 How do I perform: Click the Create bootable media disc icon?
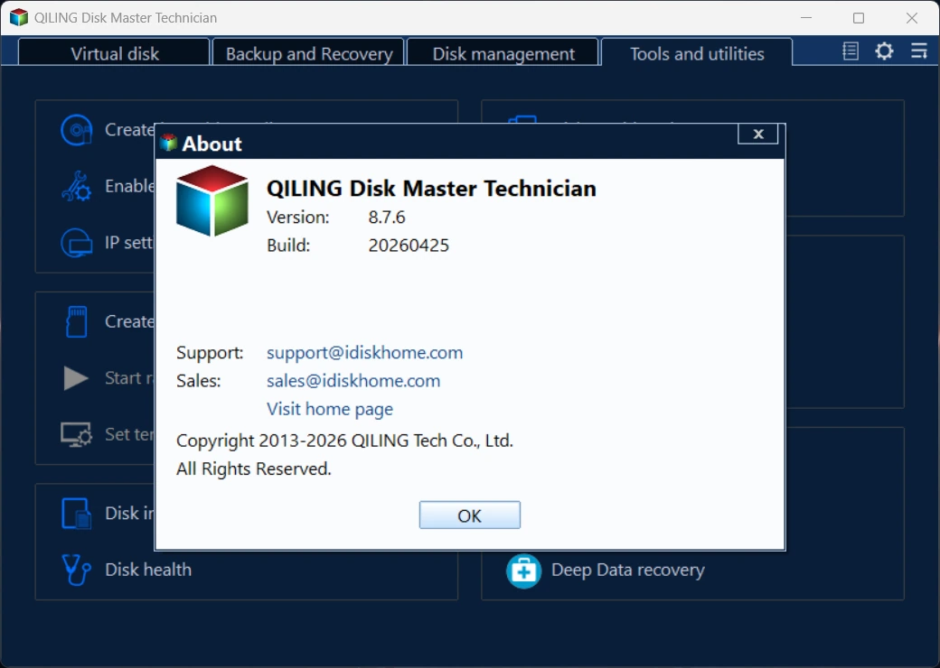tap(77, 130)
